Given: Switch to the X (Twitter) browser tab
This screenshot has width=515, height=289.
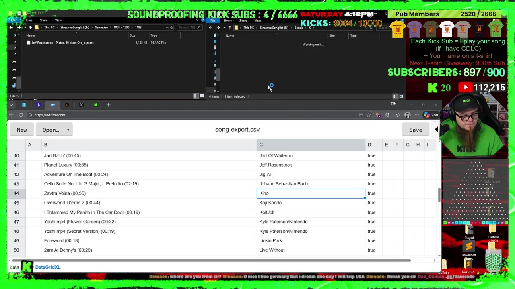Looking at the screenshot, I should pyautogui.click(x=81, y=105).
